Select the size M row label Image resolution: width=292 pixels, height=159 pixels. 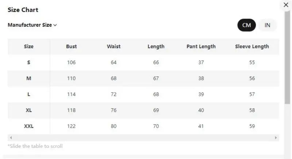coord(29,78)
